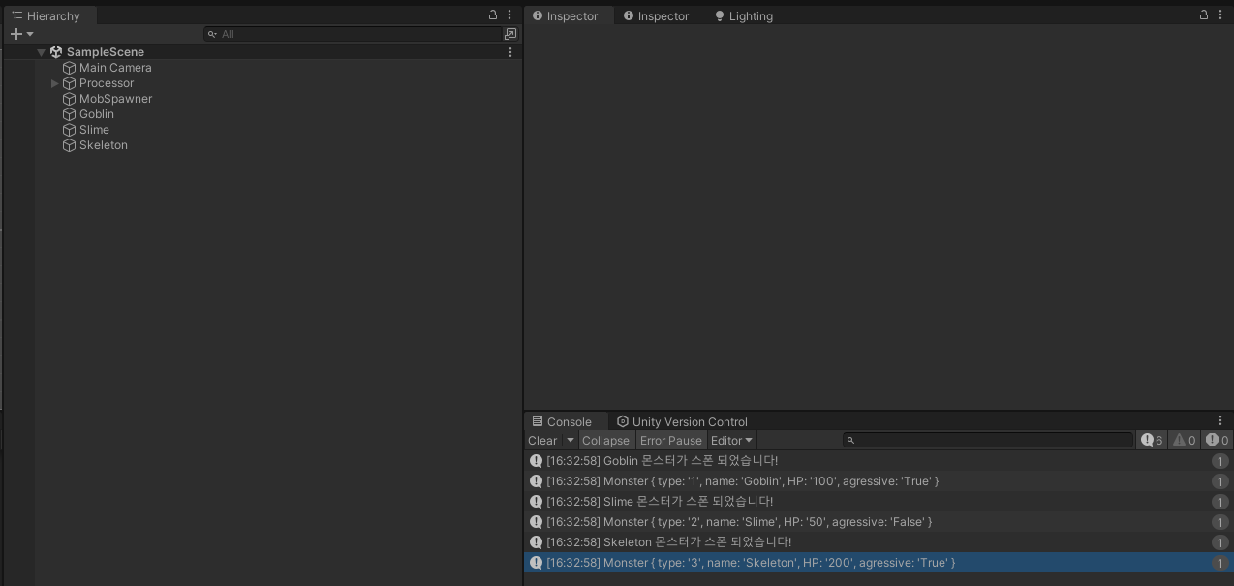Collapse the SampleScene tree item

pos(41,51)
